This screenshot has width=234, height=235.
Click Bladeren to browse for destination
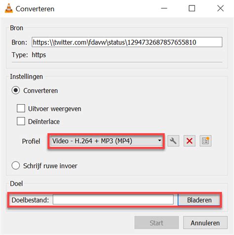point(199,200)
